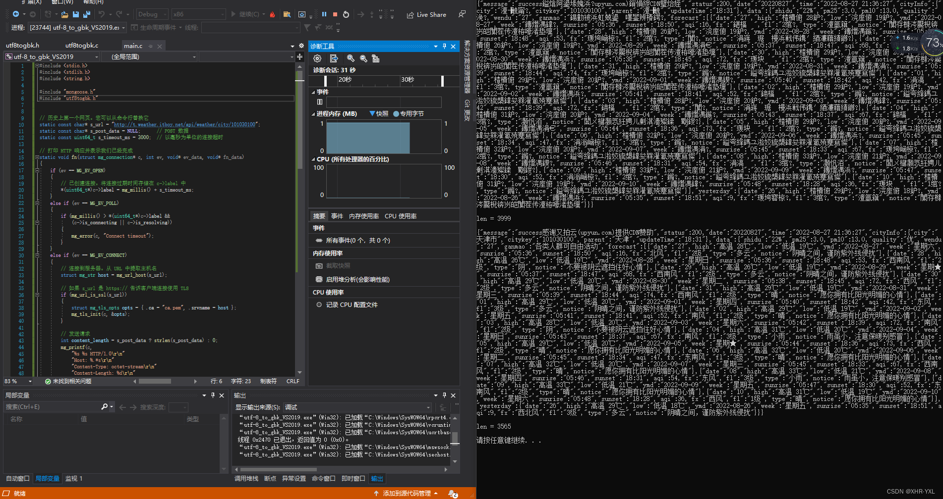Viewport: 943px width, 499px height.
Task: Zoom in on the diagnostics timeline magnifier icon
Action: tap(351, 58)
